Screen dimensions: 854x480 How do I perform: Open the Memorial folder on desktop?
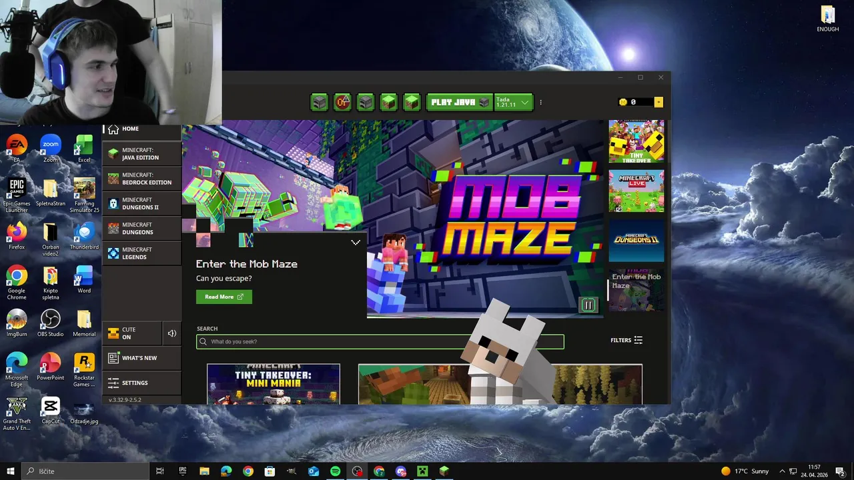coord(84,323)
